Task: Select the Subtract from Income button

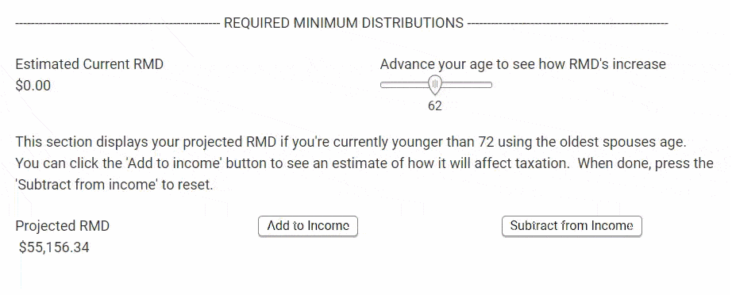Action: click(572, 226)
